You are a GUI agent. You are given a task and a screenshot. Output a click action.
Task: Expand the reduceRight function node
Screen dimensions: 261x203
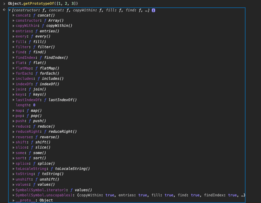pyautogui.click(x=14, y=132)
